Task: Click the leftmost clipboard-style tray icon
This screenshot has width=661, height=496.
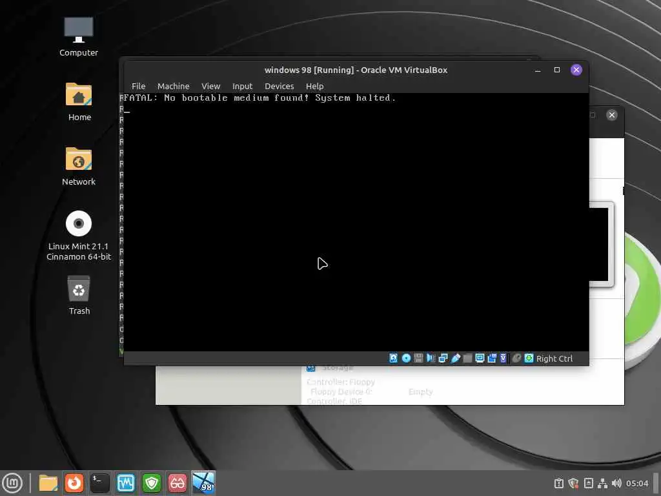Action: tap(559, 483)
